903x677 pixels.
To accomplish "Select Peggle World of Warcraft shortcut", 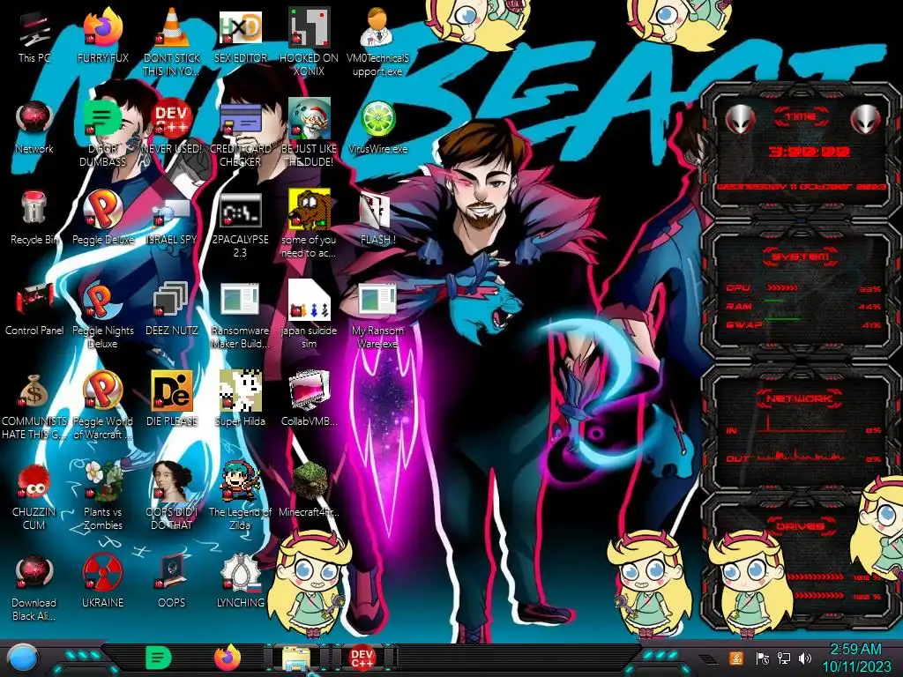I will pos(103,391).
